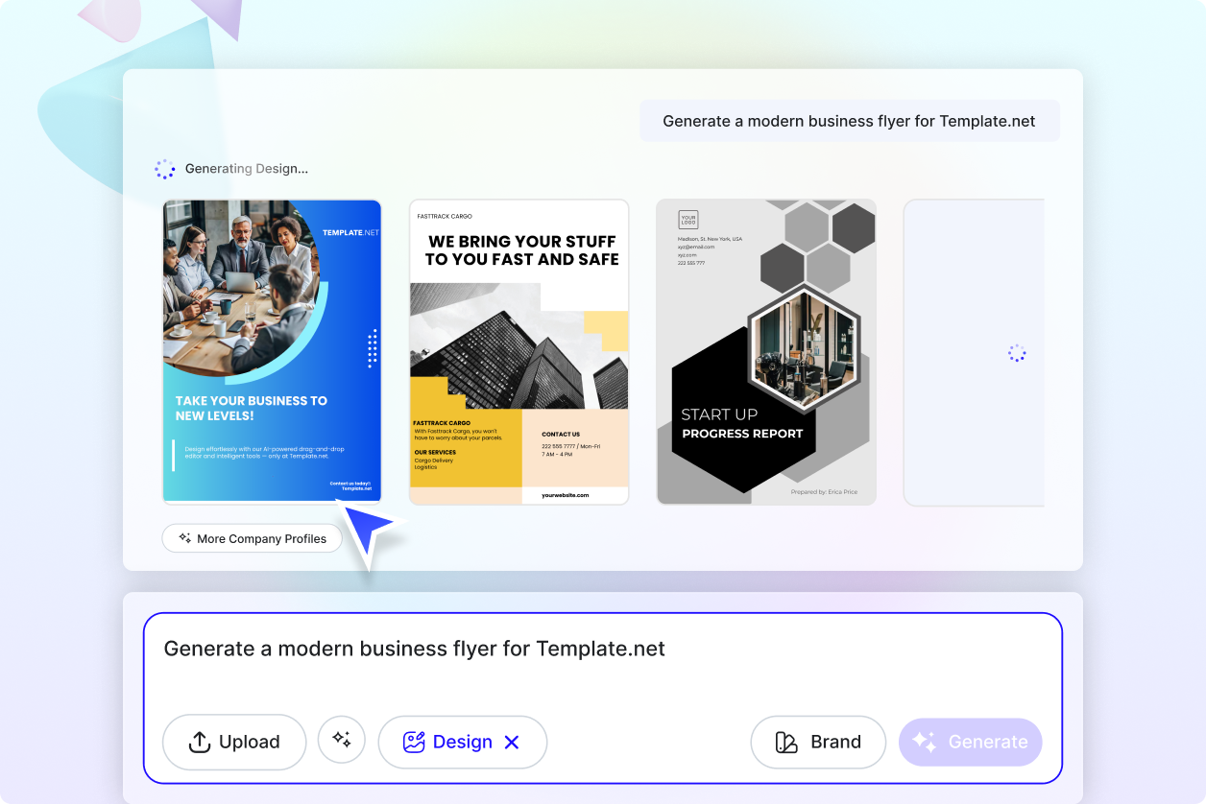The image size is (1206, 804).
Task: Click More Company Profiles button
Action: pos(252,538)
